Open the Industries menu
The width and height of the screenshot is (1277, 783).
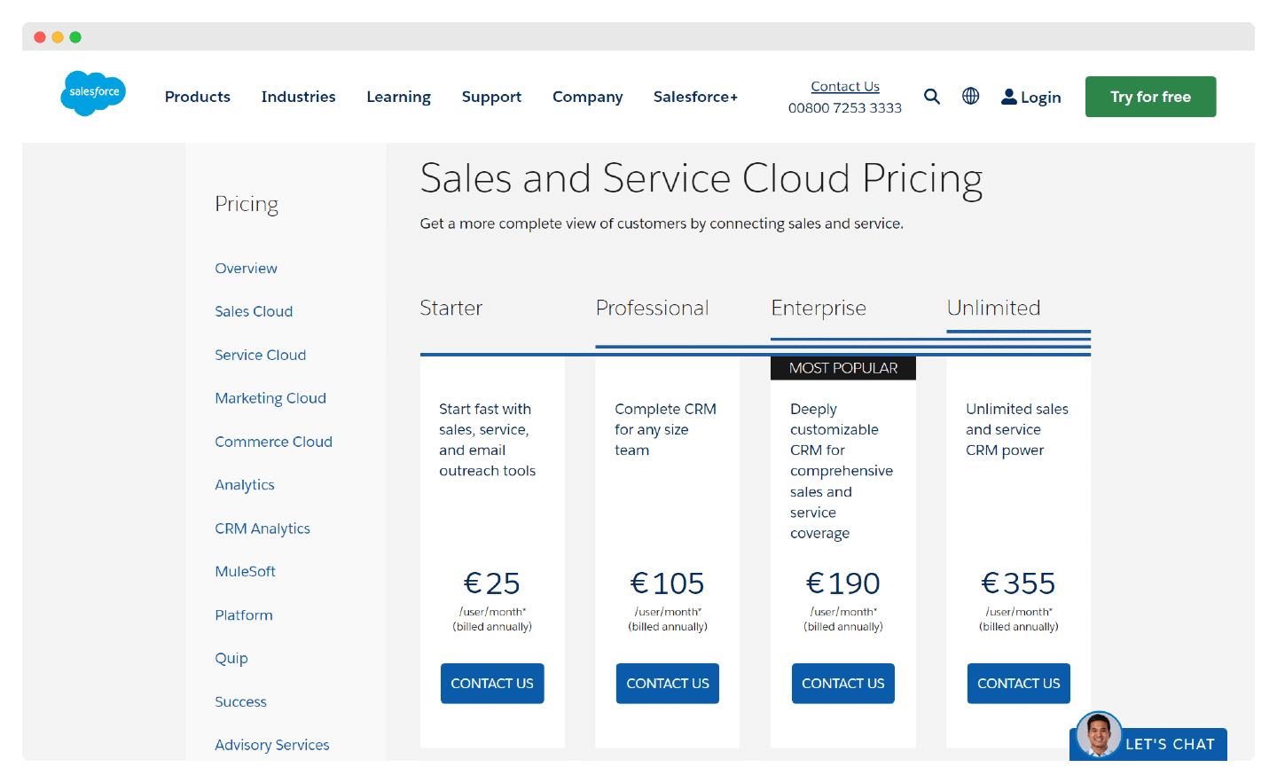(x=298, y=97)
